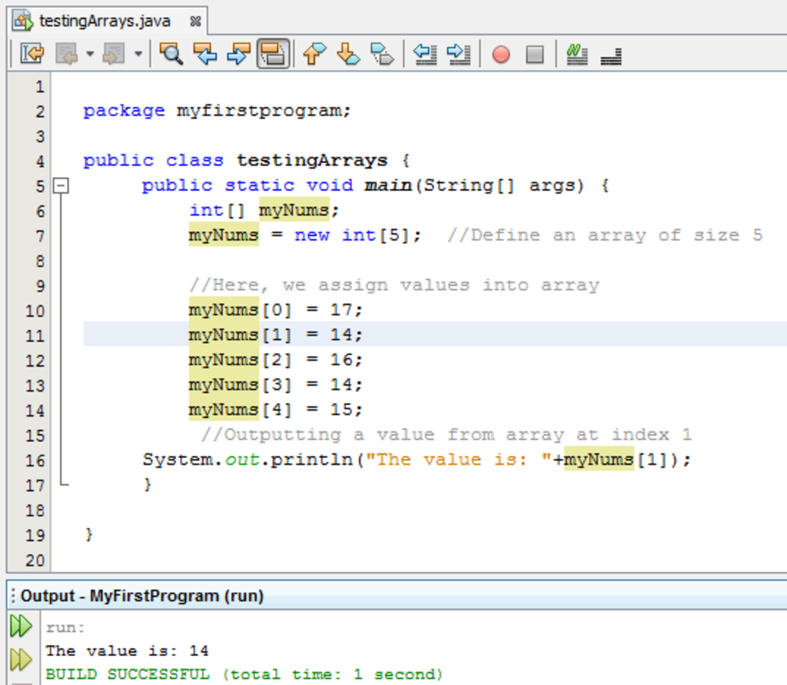Click the Comment code toolbar icon
This screenshot has width=787, height=685.
[577, 54]
